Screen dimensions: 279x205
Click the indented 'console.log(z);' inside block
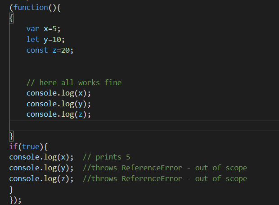point(58,114)
